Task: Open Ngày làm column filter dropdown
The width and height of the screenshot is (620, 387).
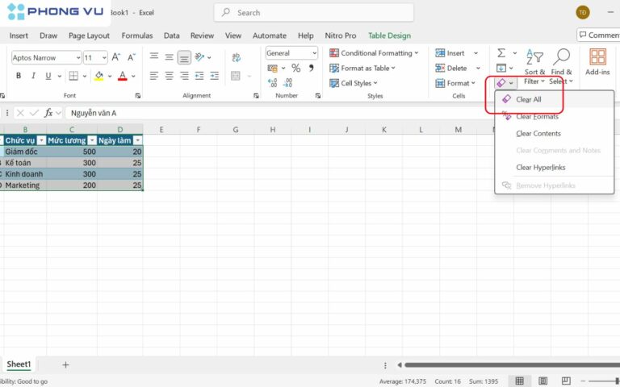Action: tap(137, 140)
